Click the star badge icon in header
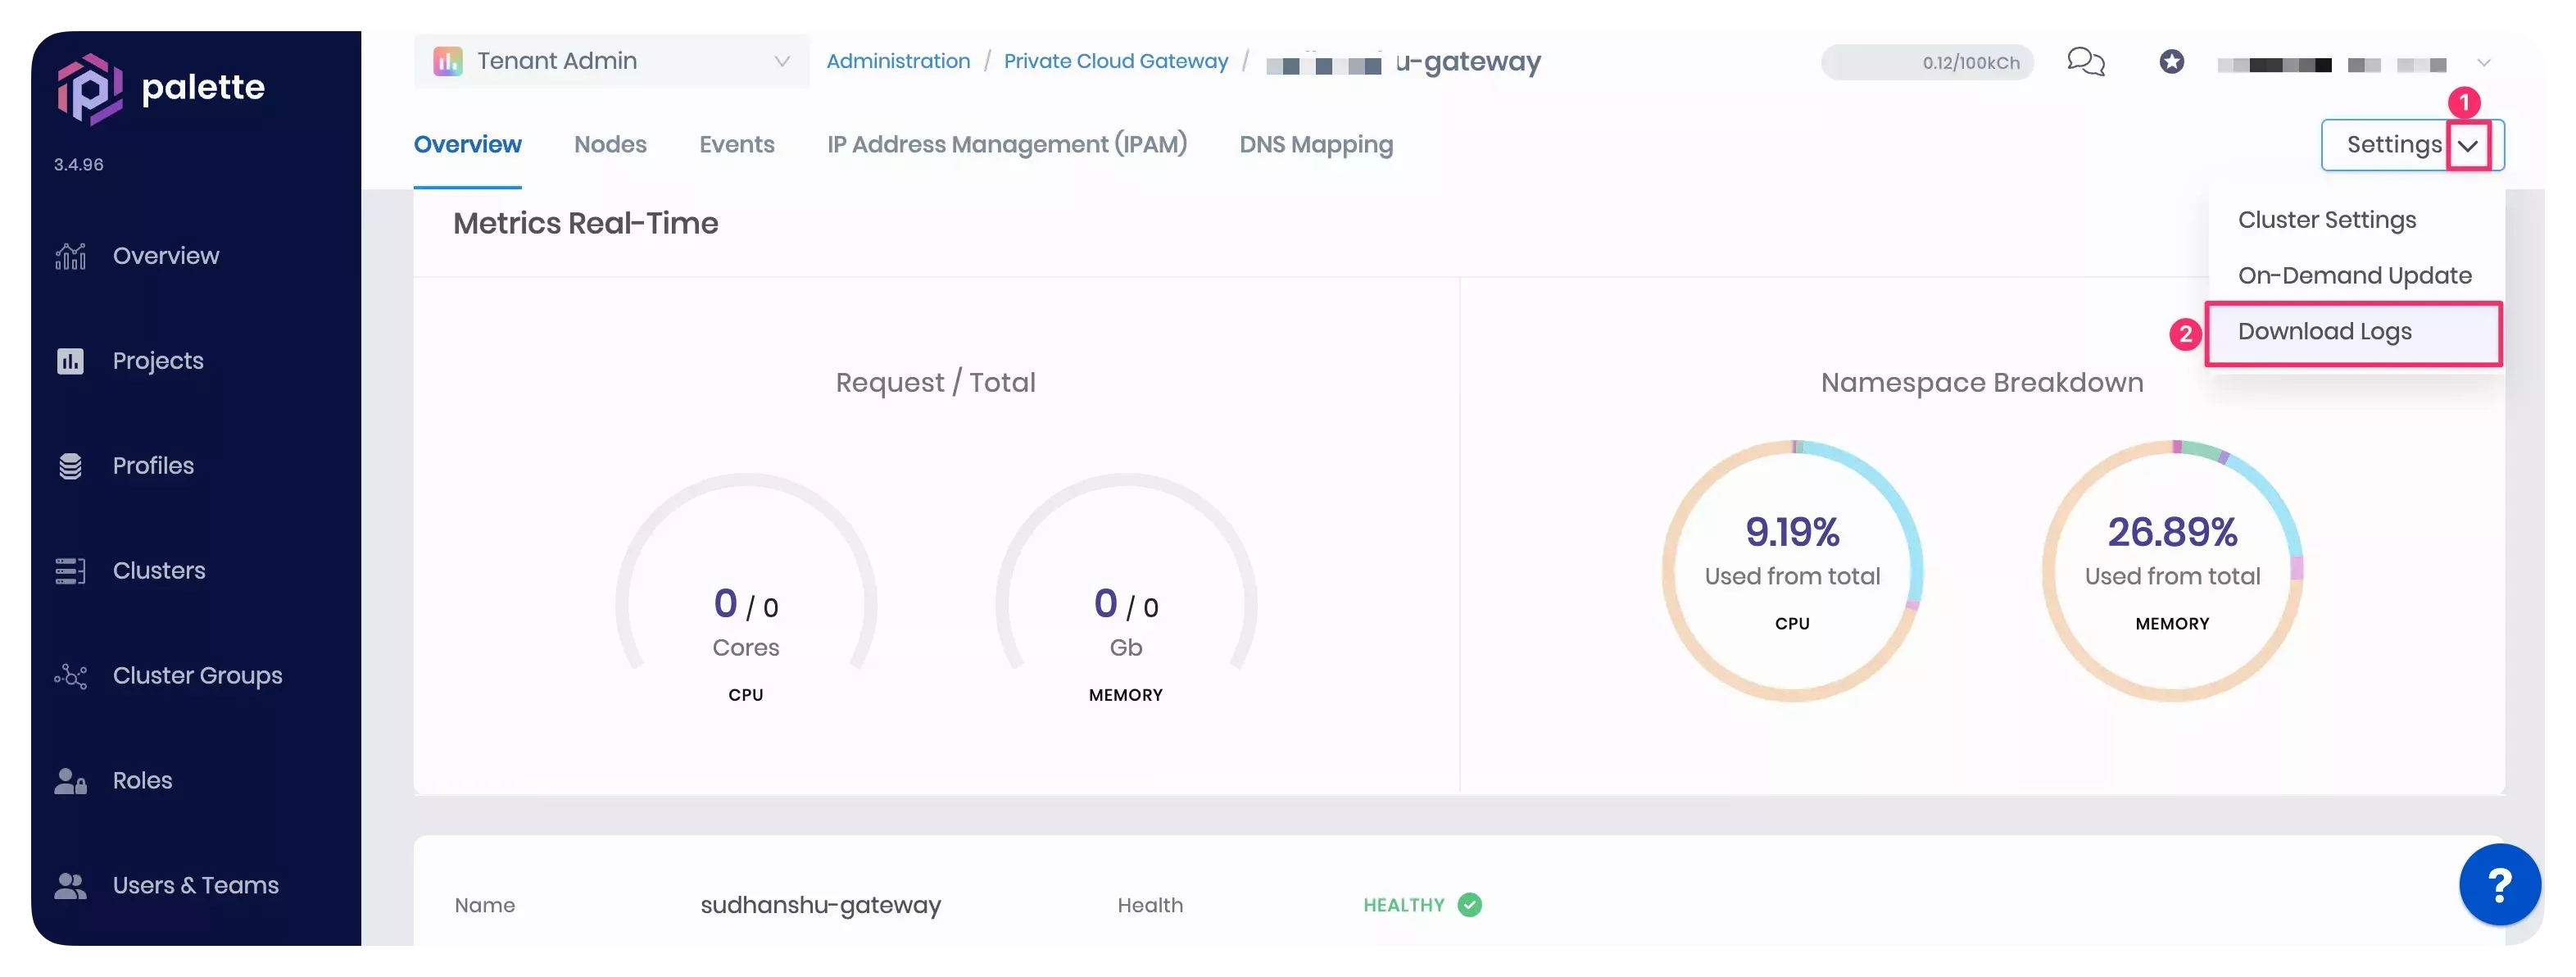 point(2171,62)
